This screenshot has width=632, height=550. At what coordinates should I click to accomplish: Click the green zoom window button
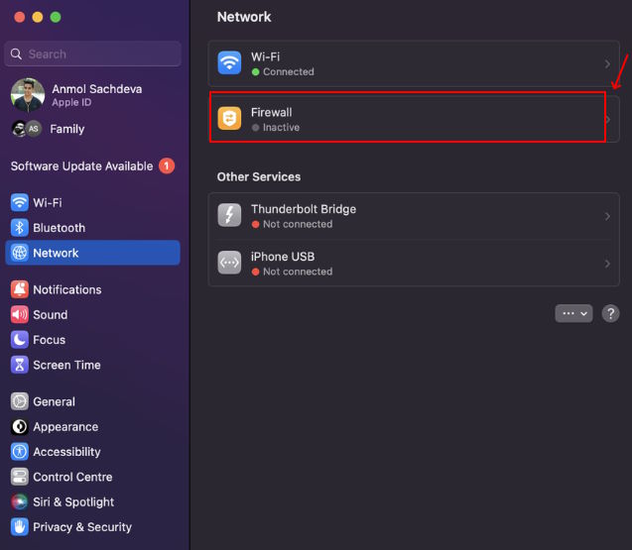tap(56, 17)
